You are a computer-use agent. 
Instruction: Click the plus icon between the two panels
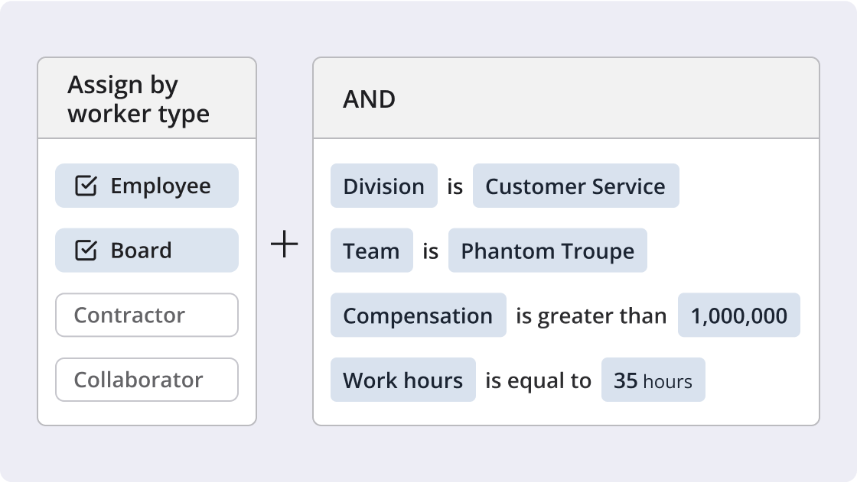[x=284, y=243]
